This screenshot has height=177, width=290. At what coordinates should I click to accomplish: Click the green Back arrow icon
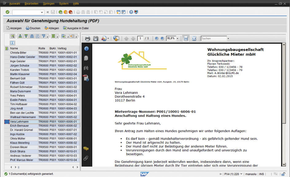(x=60, y=12)
